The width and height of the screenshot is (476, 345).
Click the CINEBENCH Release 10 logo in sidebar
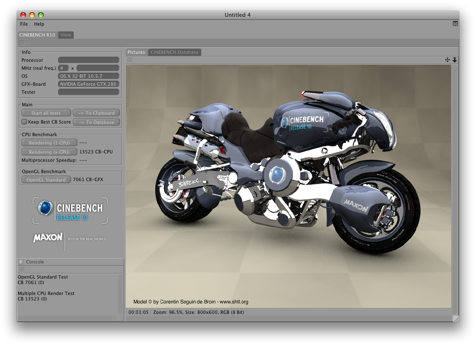click(70, 211)
